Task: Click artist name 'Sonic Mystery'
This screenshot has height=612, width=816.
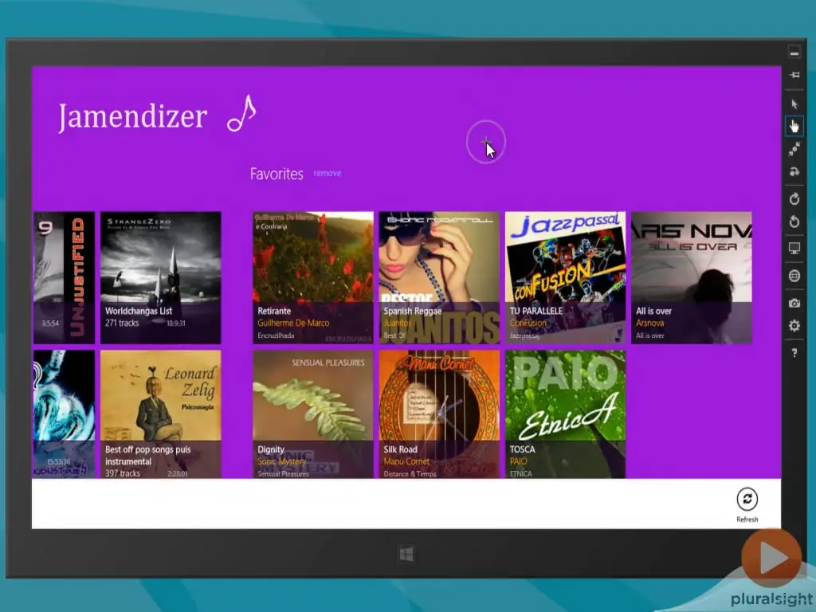Action: [281, 461]
